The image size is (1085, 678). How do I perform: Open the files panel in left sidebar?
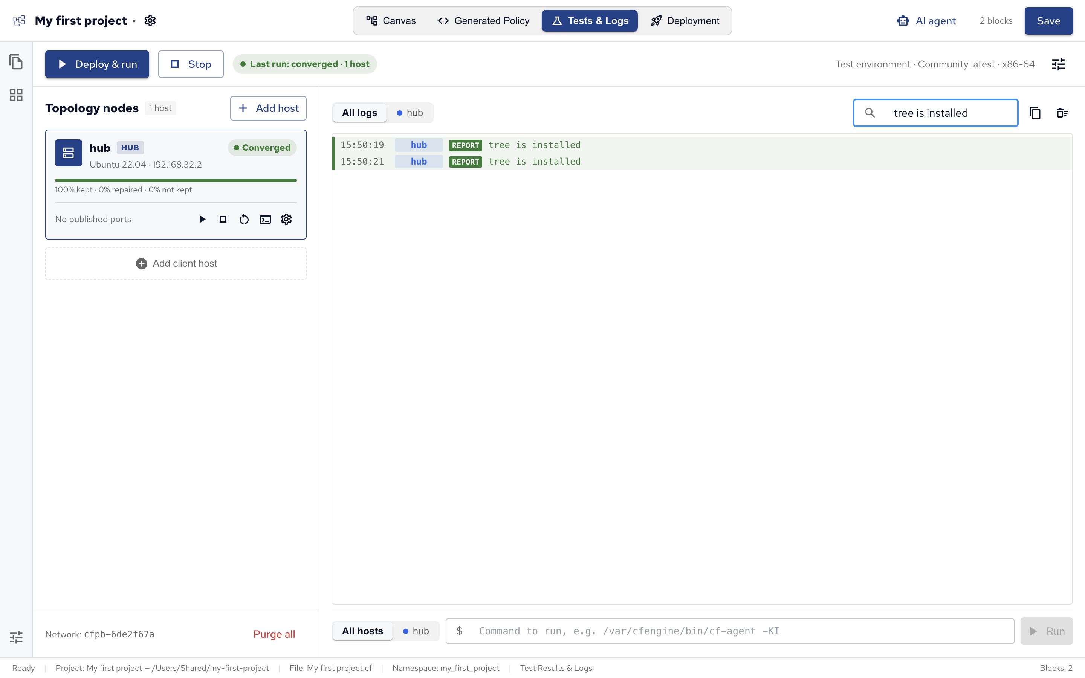click(x=16, y=62)
